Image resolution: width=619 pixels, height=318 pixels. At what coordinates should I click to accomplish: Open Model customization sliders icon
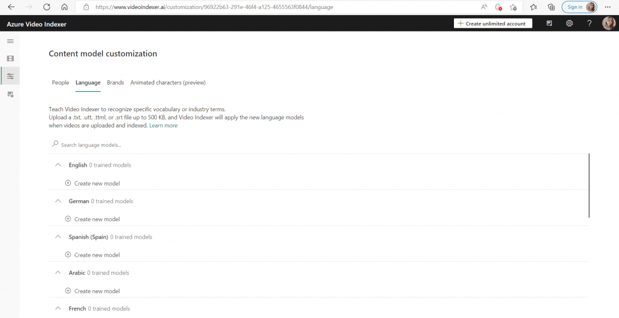click(x=10, y=76)
